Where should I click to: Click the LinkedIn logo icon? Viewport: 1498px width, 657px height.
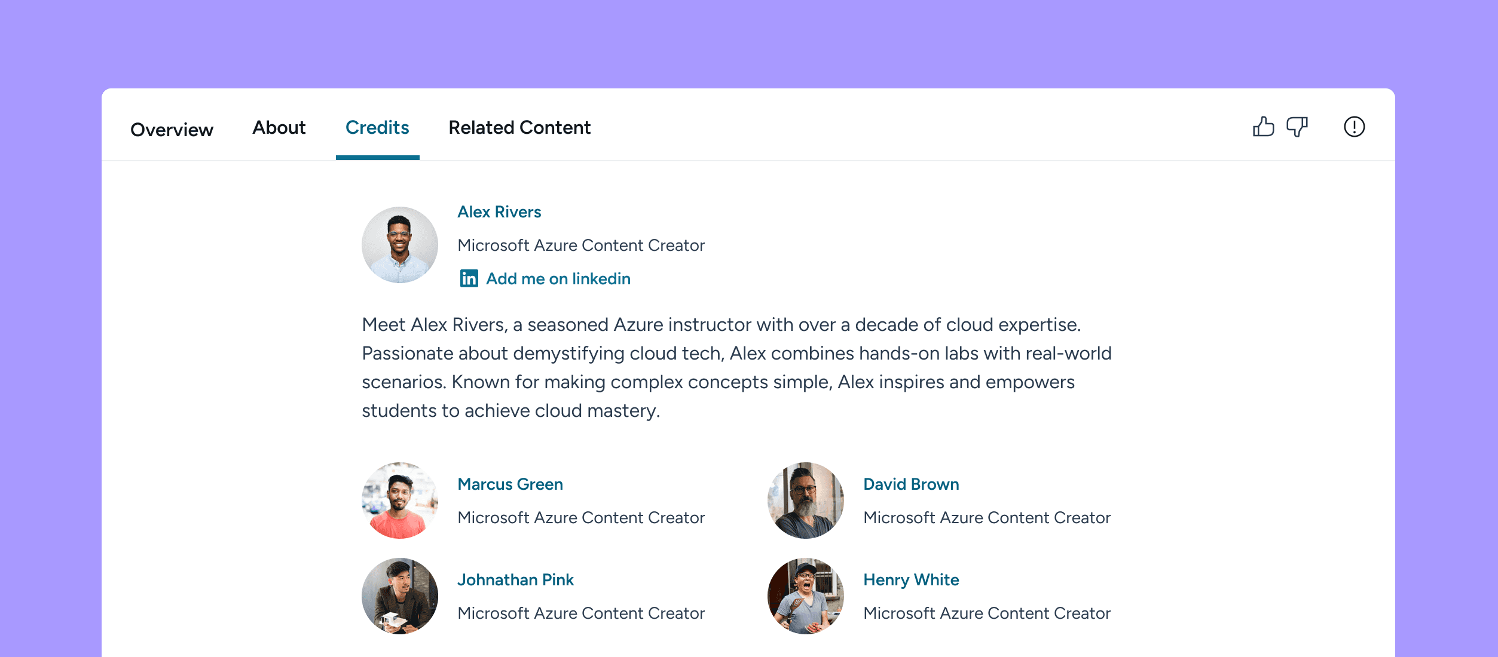469,278
